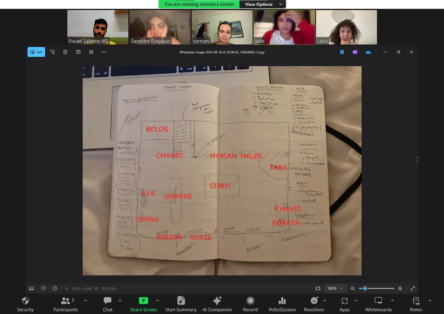The width and height of the screenshot is (444, 314).
Task: Select Sandrine Fragasso's video thumbnail
Action: click(160, 27)
